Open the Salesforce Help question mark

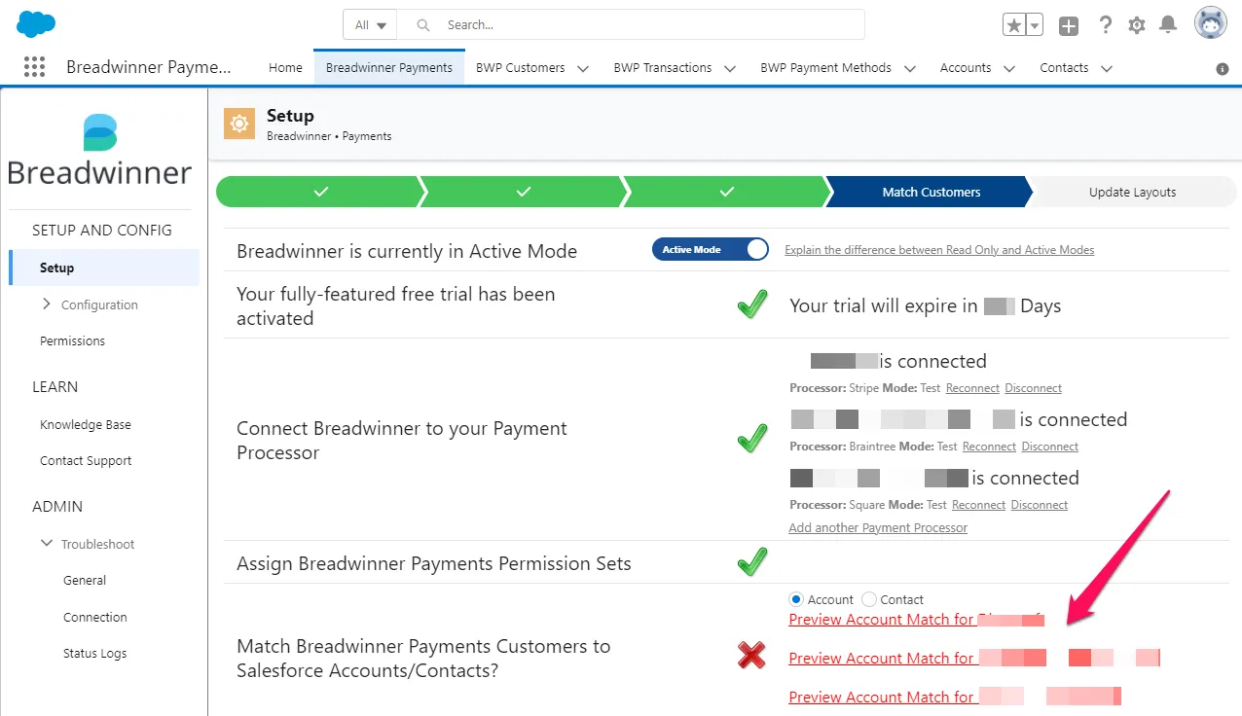(x=1105, y=25)
